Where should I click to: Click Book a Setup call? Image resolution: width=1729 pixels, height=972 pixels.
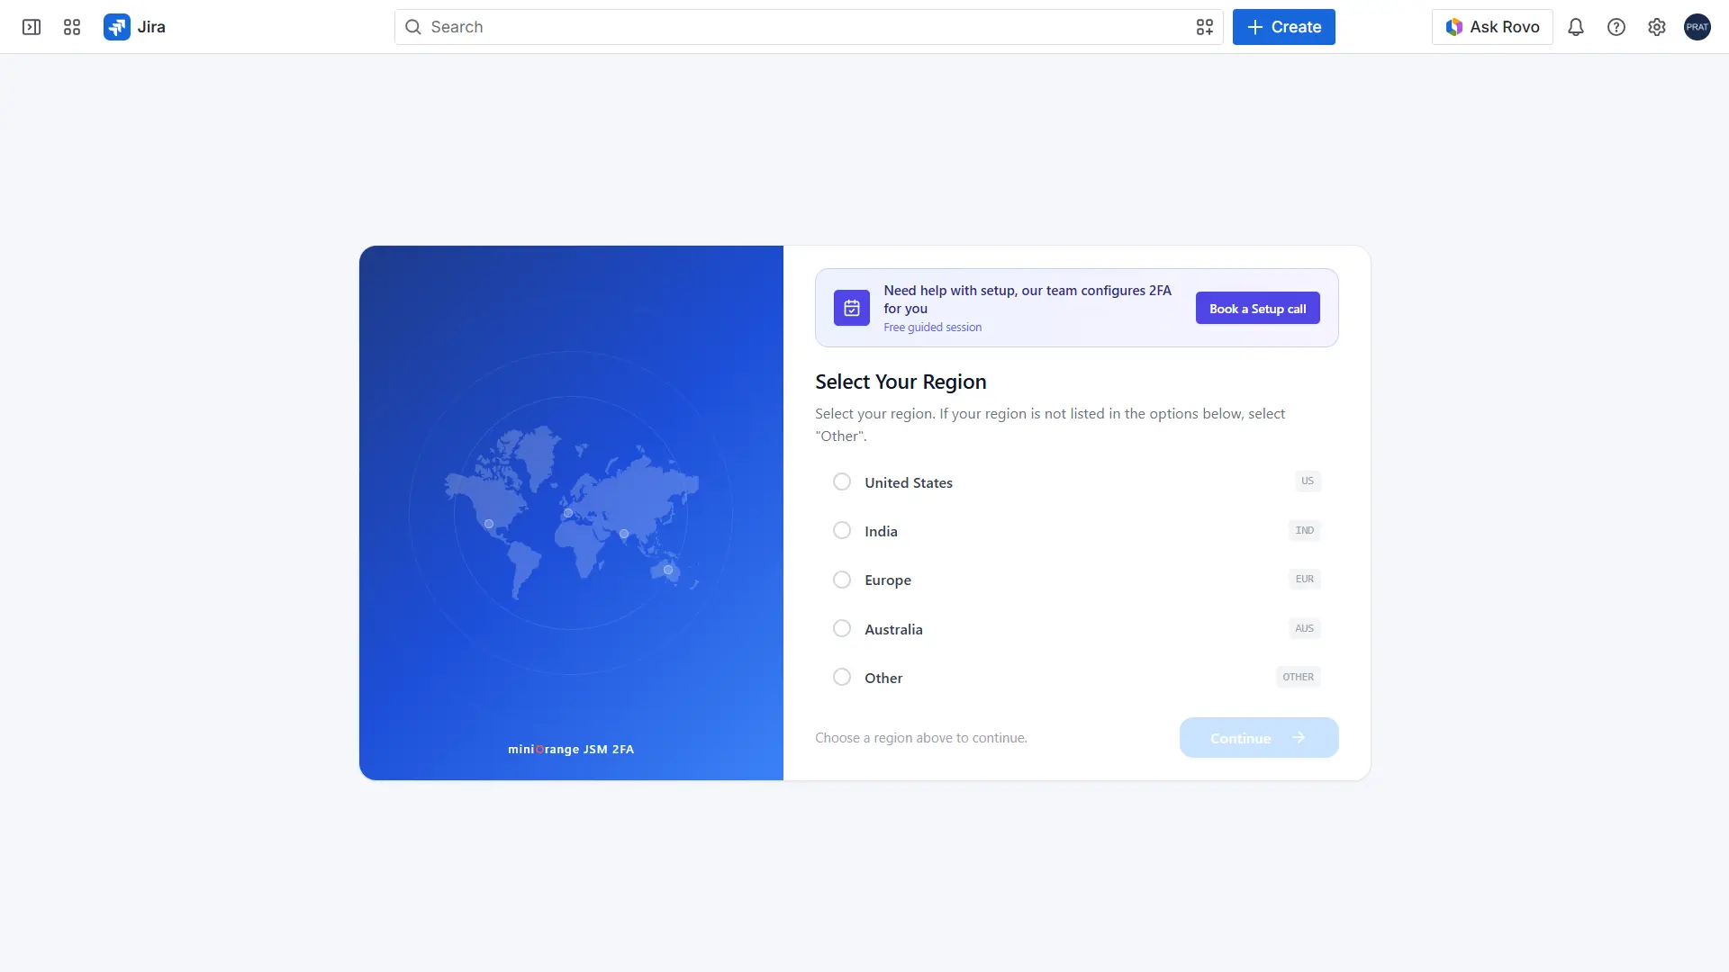click(1258, 308)
